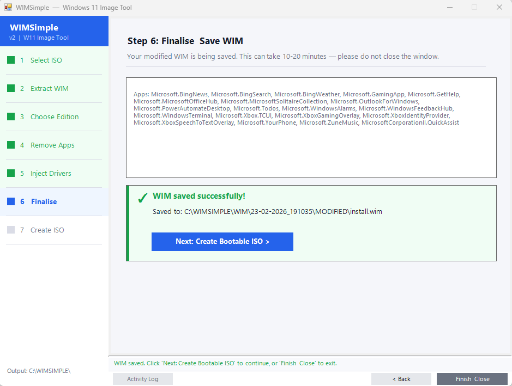This screenshot has width=512, height=386.
Task: Click the green square beside Choose Edition
Action: coord(11,117)
